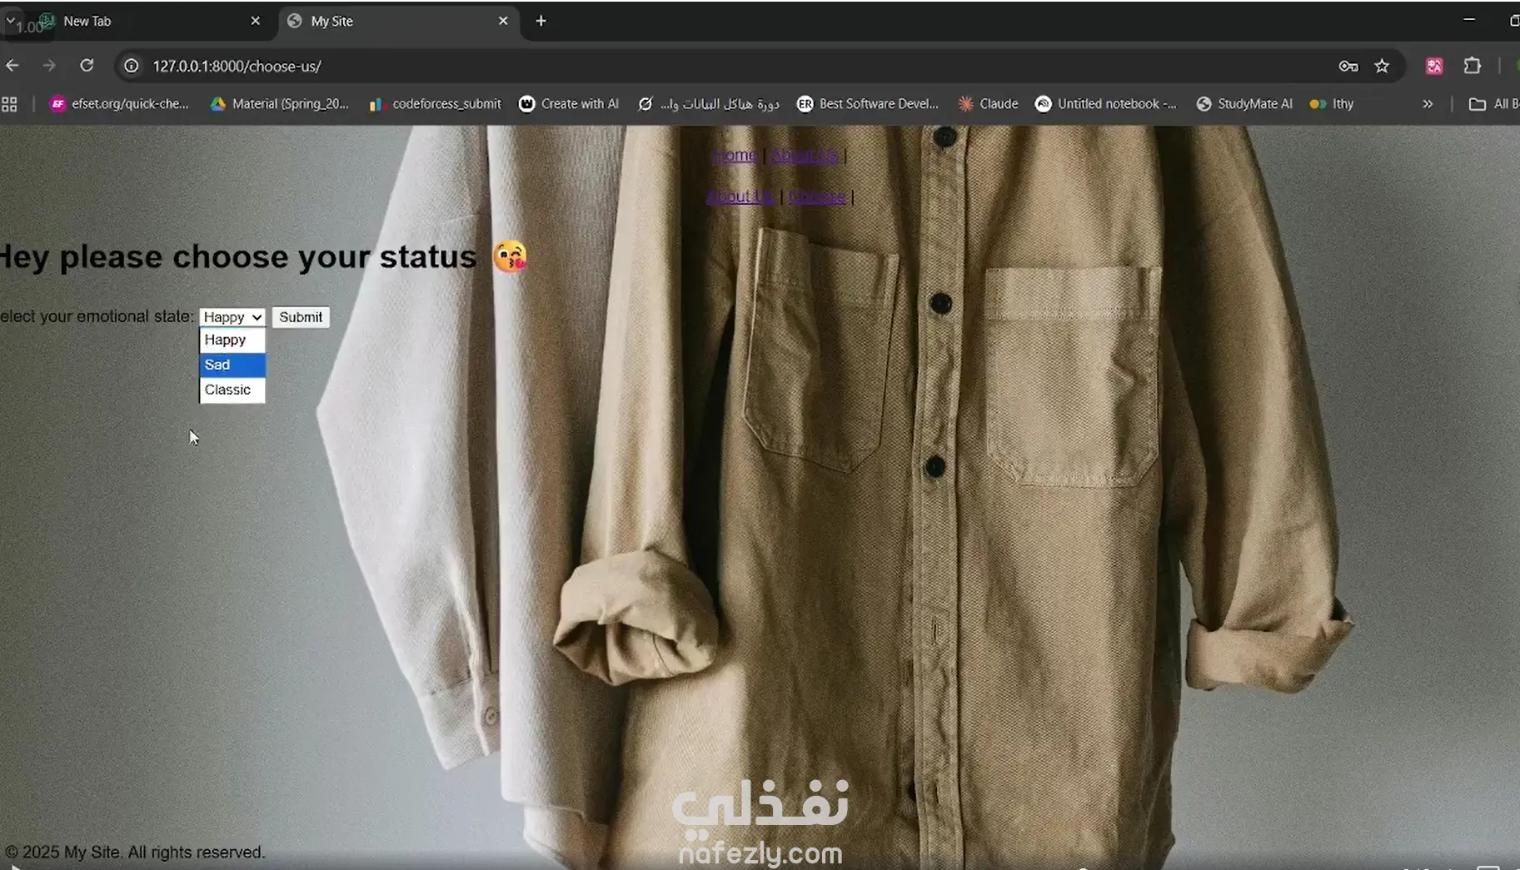This screenshot has height=870, width=1520.
Task: Expand the hidden bookmarks overflow chevron
Action: pyautogui.click(x=1428, y=104)
